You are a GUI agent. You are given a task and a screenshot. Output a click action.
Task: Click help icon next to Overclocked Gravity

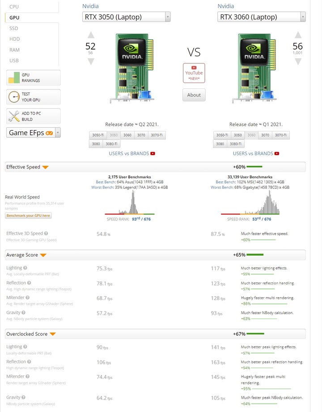pyautogui.click(x=23, y=398)
